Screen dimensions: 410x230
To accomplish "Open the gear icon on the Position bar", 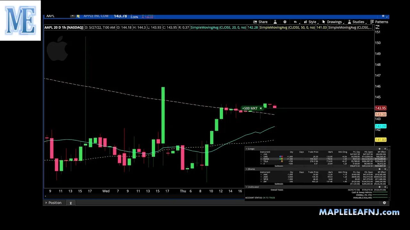I will coord(384,203).
